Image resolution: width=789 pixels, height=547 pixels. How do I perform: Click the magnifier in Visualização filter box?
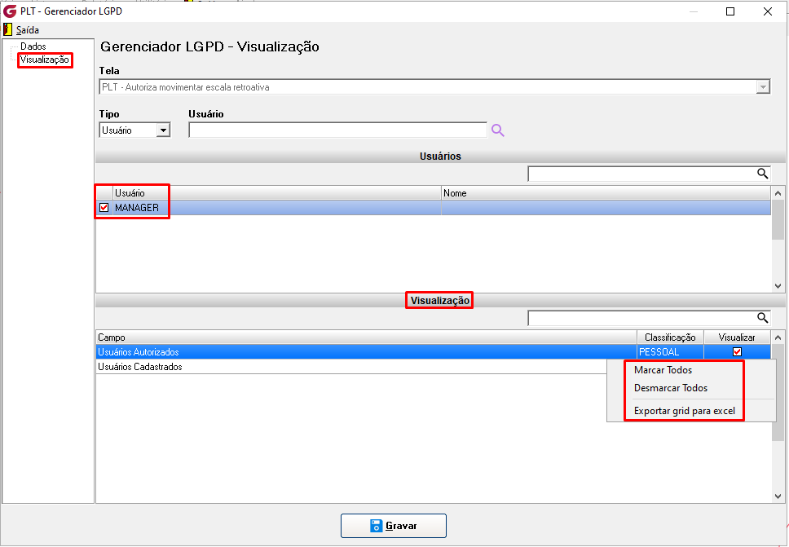click(x=762, y=318)
